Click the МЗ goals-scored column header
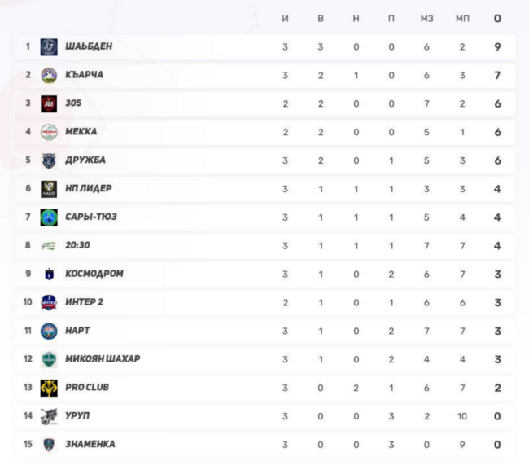529x470 pixels. click(x=426, y=19)
